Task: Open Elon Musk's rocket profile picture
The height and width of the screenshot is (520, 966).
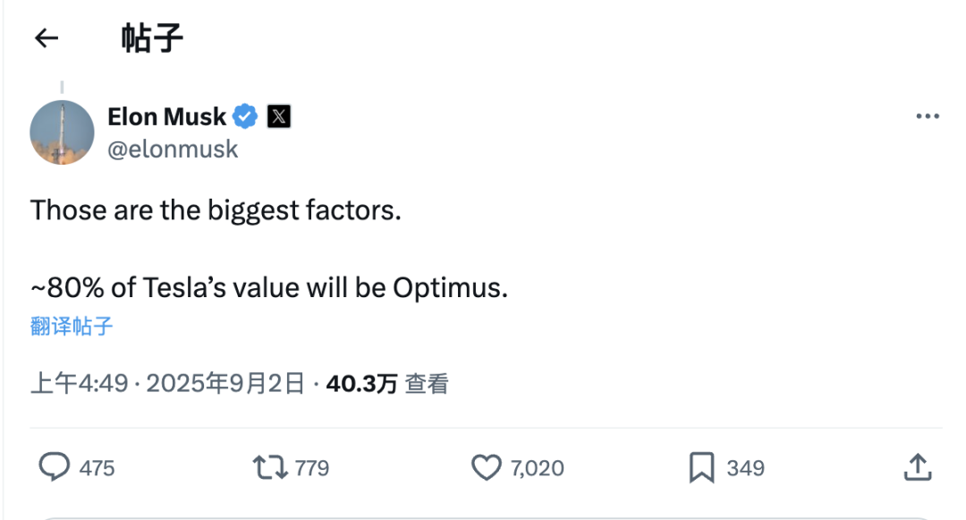Action: (x=63, y=132)
